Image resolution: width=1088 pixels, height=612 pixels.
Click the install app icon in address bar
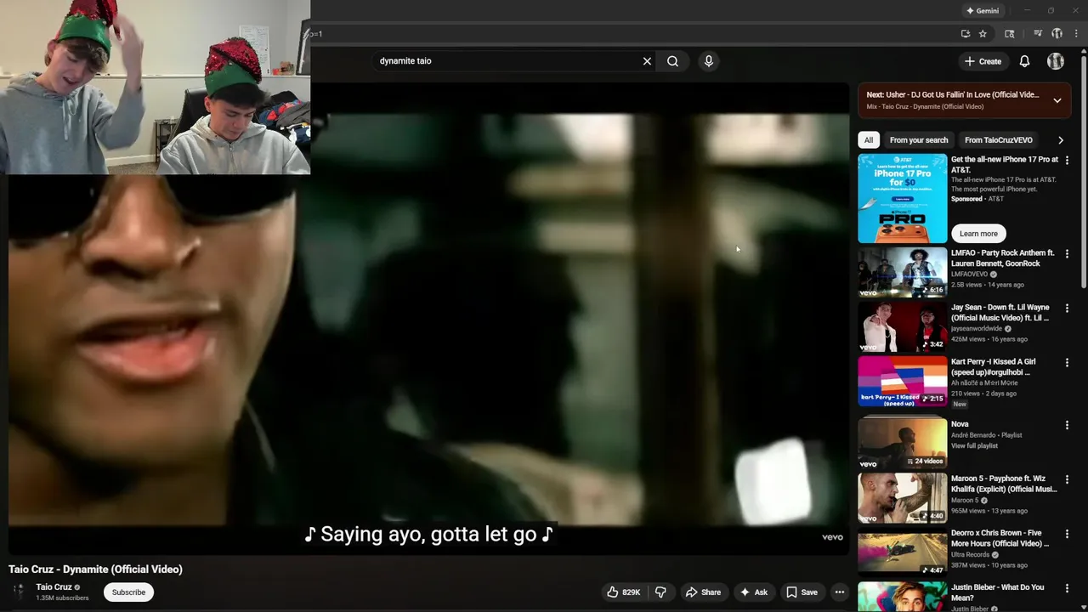pyautogui.click(x=966, y=34)
